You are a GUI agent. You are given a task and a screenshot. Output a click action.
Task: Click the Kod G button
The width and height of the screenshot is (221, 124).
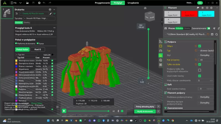click(x=38, y=49)
